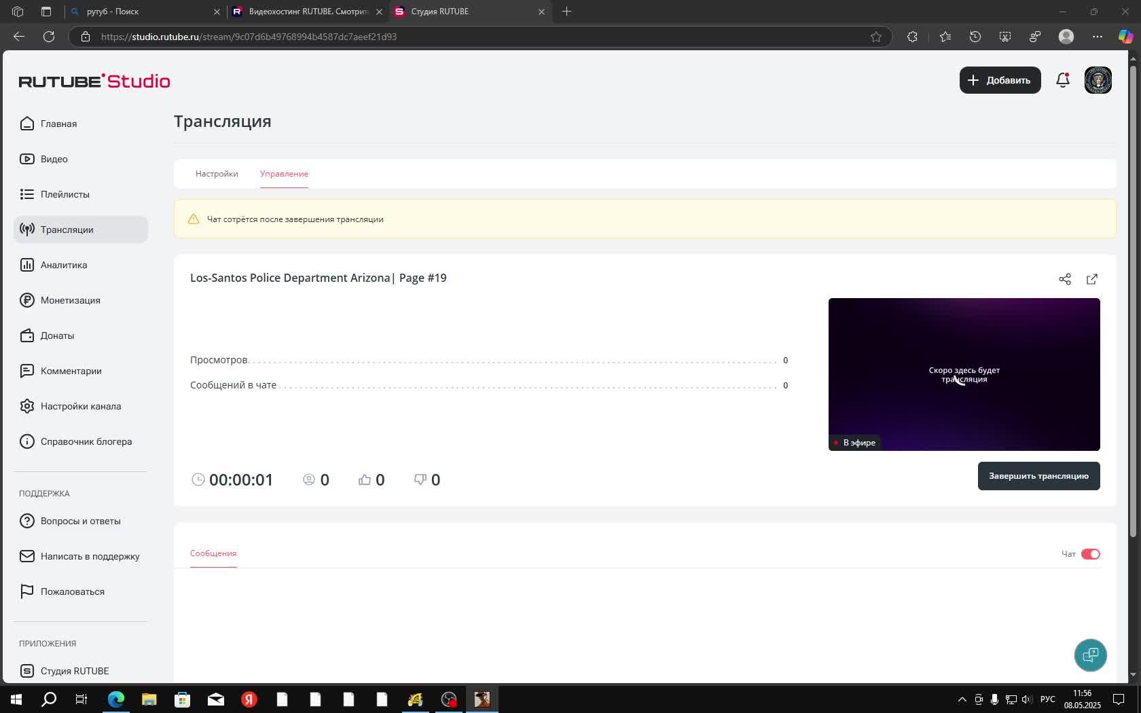
Task: Open Microsoft Store from the taskbar
Action: (182, 699)
